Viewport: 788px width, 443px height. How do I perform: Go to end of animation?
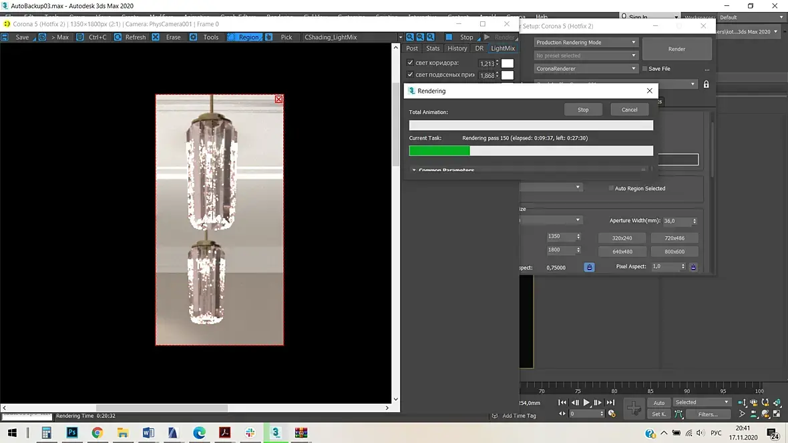pos(610,402)
